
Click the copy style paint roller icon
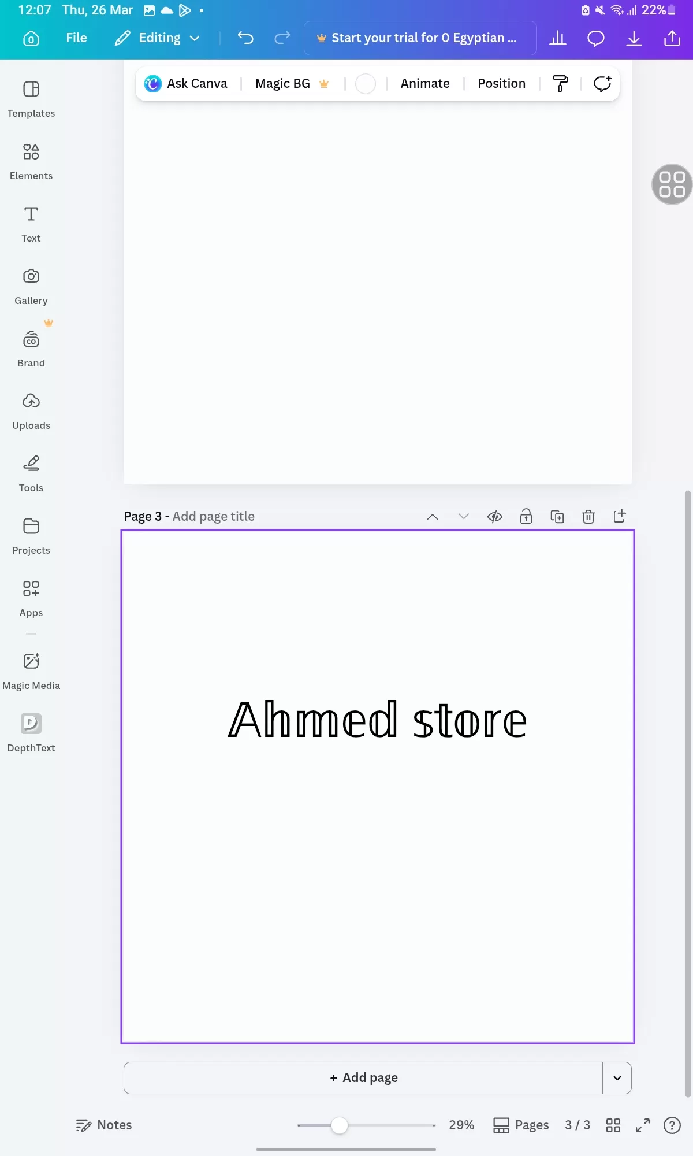coord(560,84)
